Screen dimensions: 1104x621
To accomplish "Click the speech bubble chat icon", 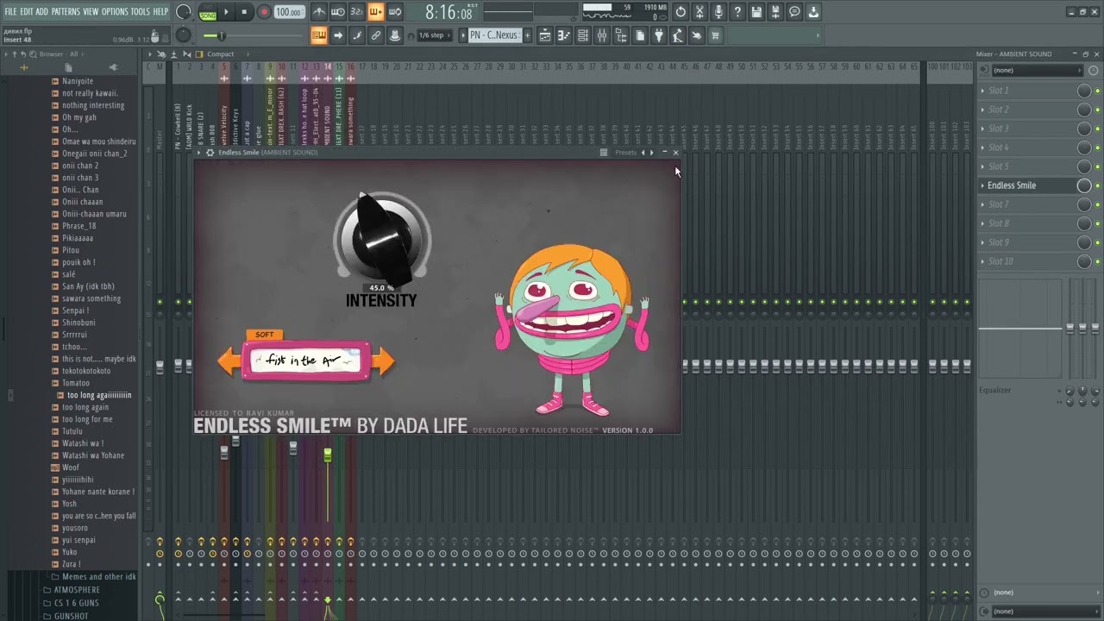I will click(794, 12).
